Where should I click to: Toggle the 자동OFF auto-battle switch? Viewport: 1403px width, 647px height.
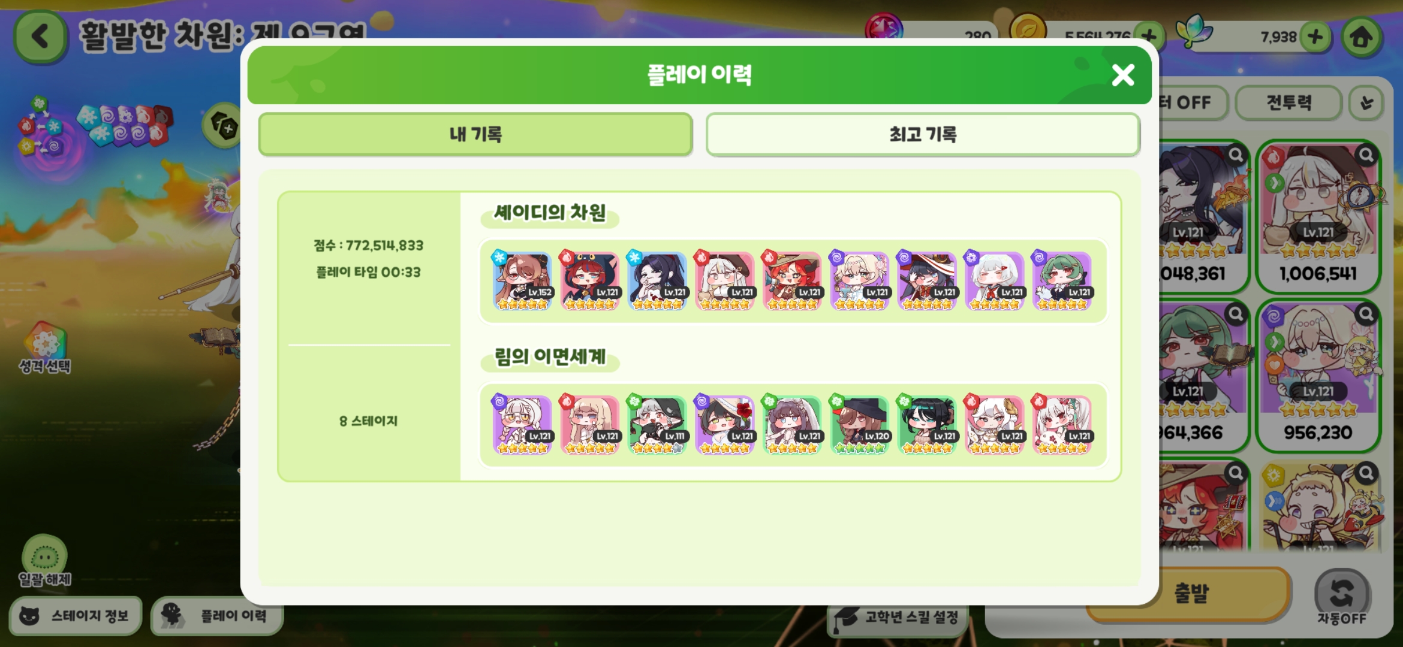(1342, 597)
